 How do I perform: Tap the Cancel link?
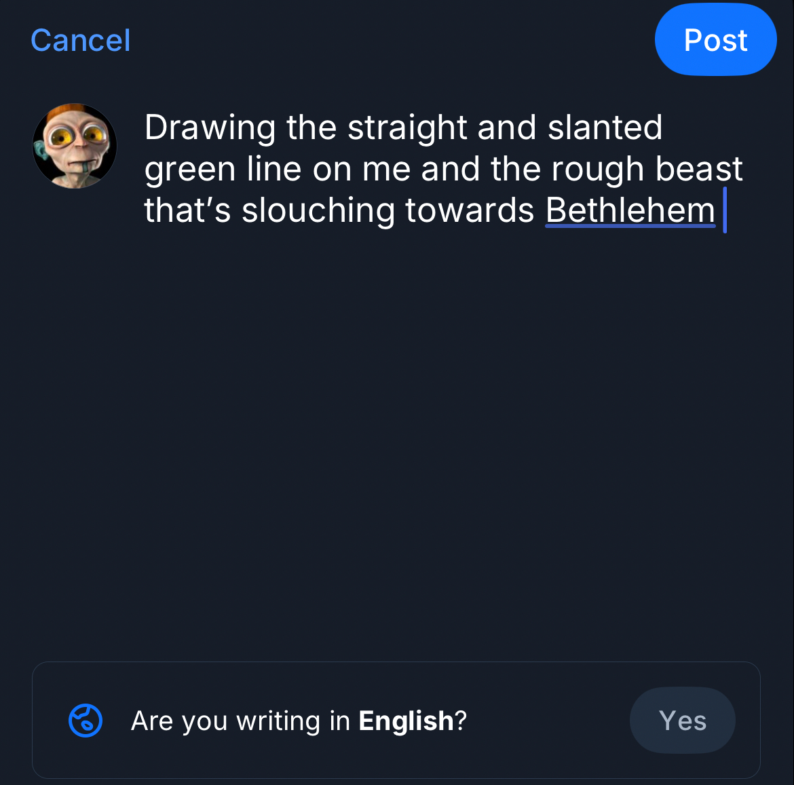[81, 41]
